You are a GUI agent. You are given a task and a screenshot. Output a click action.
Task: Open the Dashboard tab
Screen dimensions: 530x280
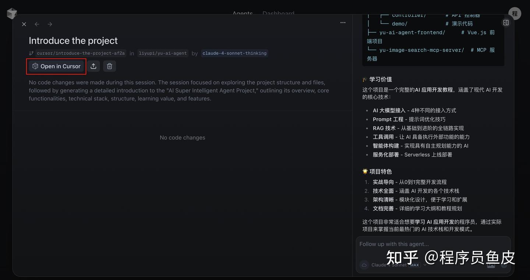click(x=278, y=14)
